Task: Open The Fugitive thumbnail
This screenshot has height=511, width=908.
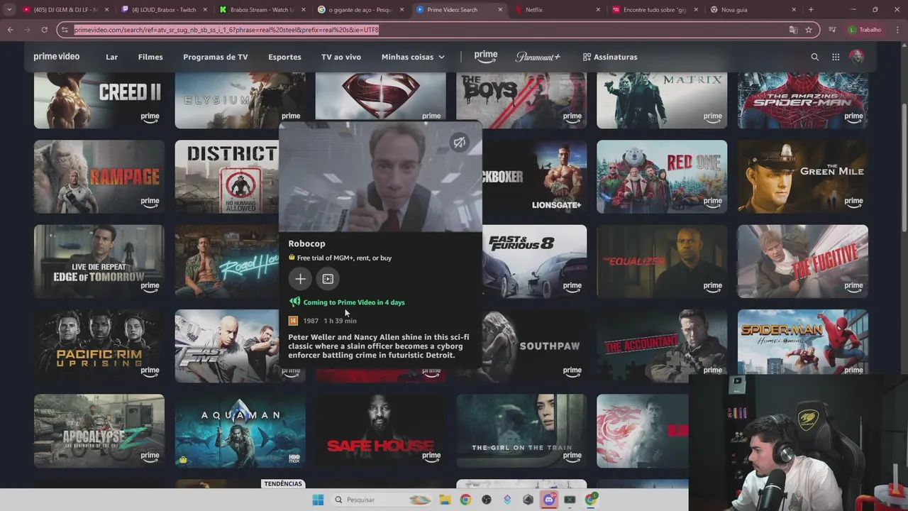Action: tap(802, 261)
